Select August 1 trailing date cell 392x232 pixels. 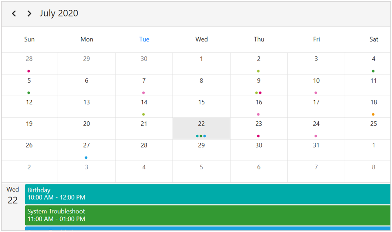pyautogui.click(x=368, y=150)
